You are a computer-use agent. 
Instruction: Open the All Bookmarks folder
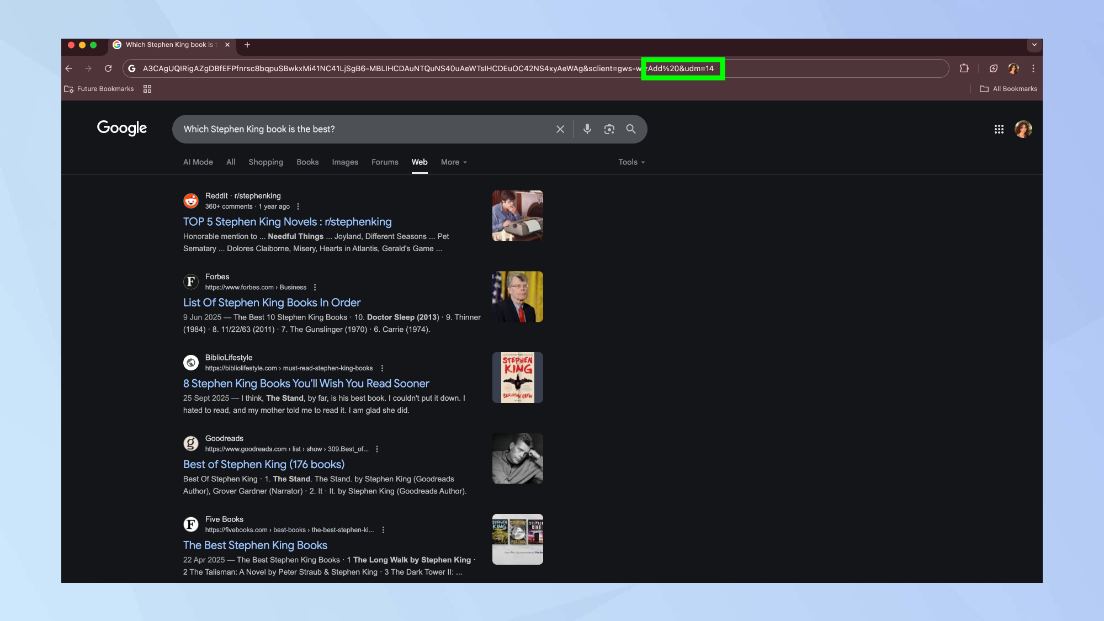pyautogui.click(x=1008, y=89)
